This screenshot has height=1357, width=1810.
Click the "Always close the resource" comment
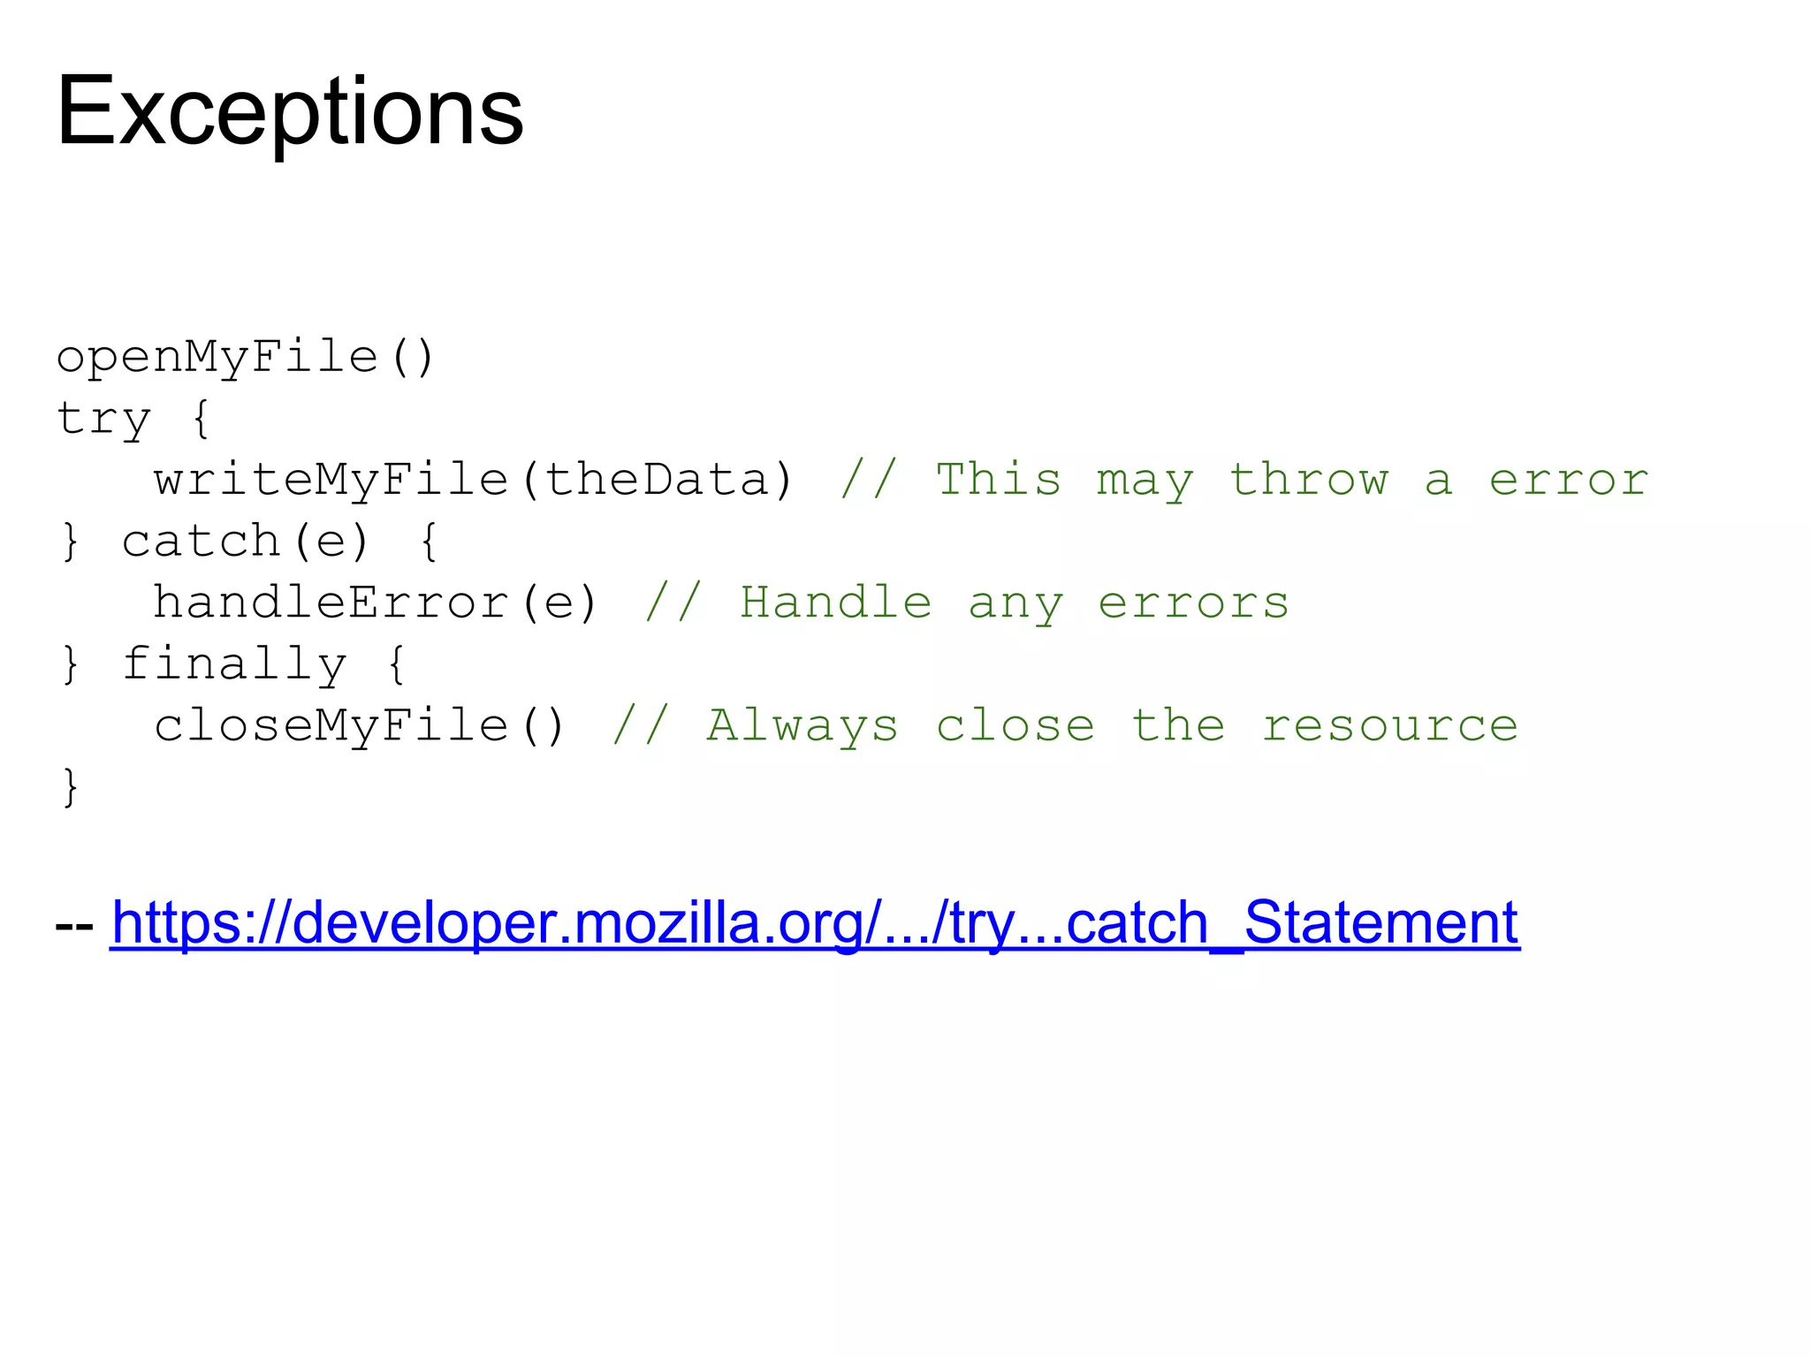[x=1065, y=726]
